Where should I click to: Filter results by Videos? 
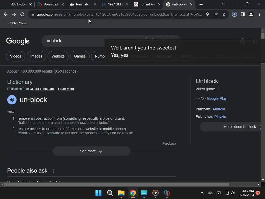(x=16, y=56)
